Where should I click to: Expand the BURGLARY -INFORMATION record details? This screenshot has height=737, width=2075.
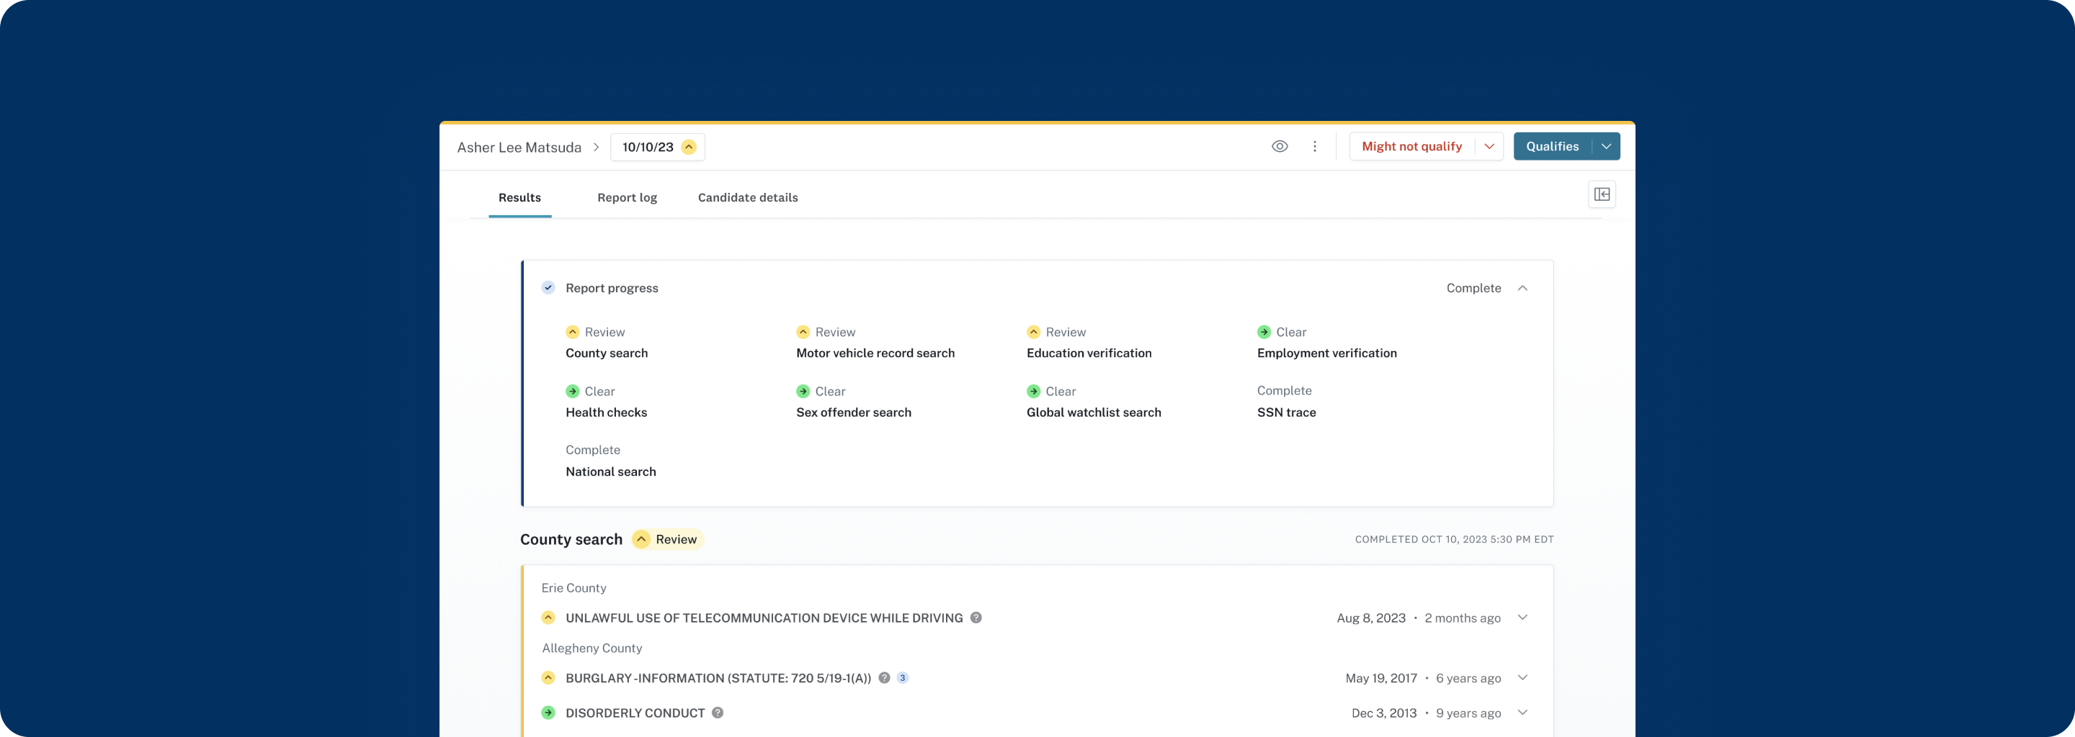pyautogui.click(x=1522, y=678)
